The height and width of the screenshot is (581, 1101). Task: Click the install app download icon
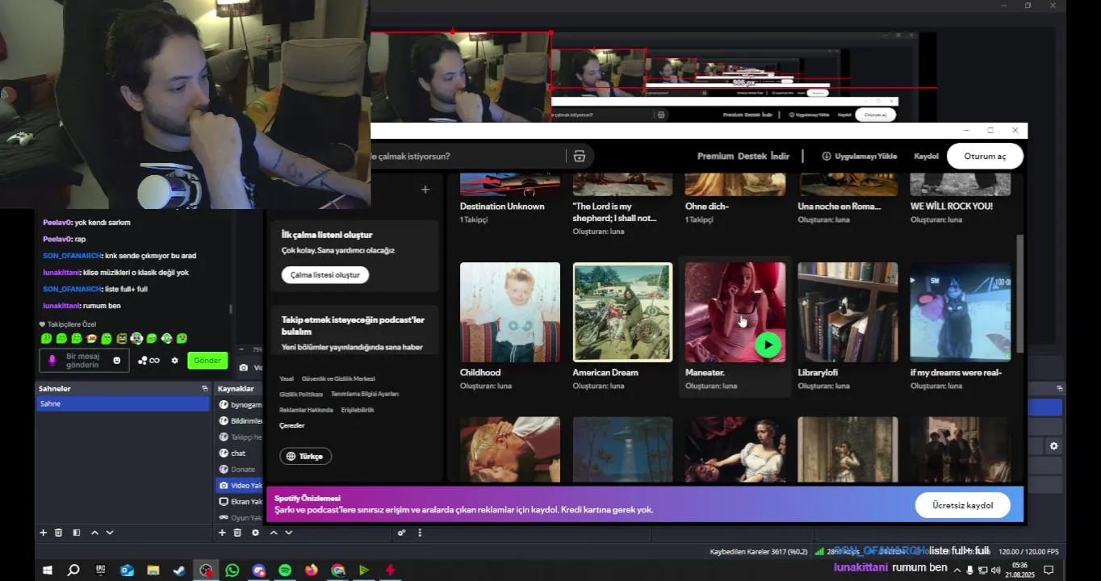[x=827, y=156]
